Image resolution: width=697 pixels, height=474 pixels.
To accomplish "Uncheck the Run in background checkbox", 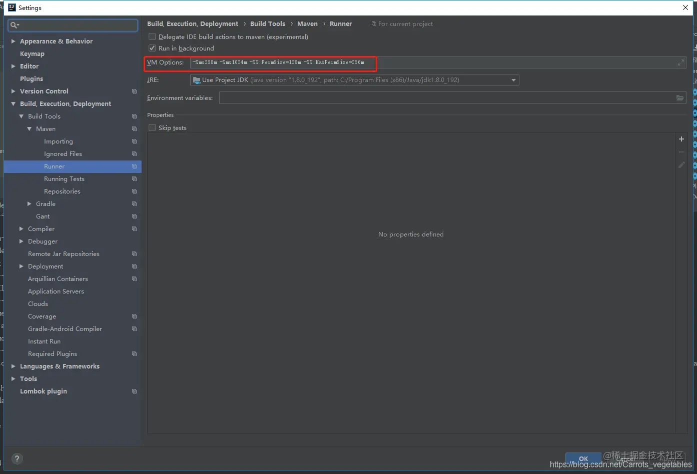I will coord(152,48).
